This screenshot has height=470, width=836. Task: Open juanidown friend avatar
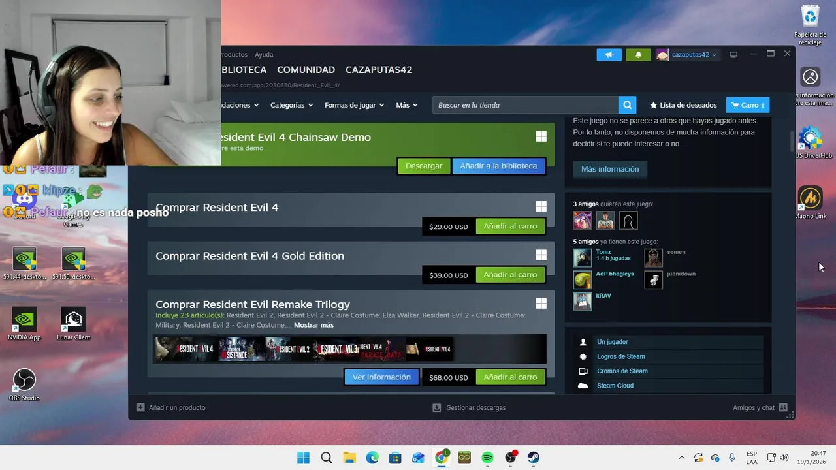click(x=653, y=280)
